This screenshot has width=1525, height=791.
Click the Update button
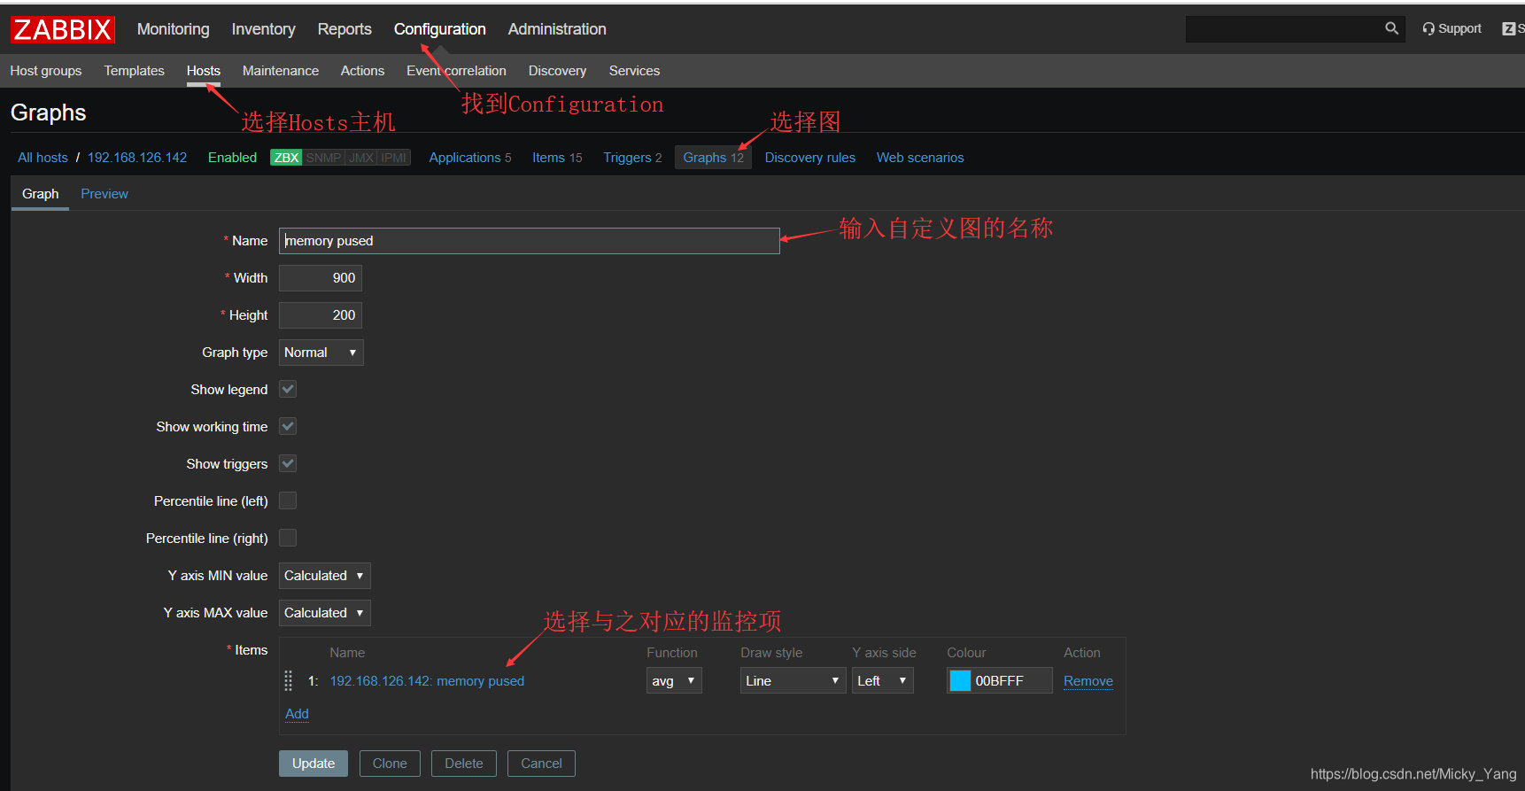[x=314, y=764]
